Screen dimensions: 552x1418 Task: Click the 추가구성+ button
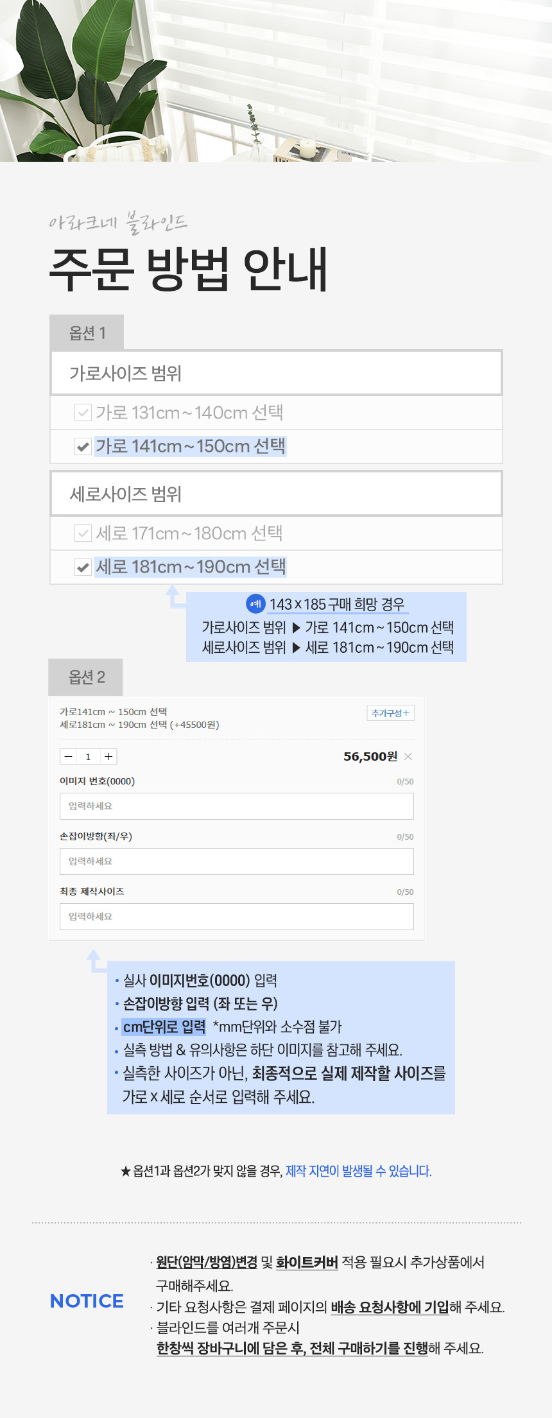[x=390, y=713]
